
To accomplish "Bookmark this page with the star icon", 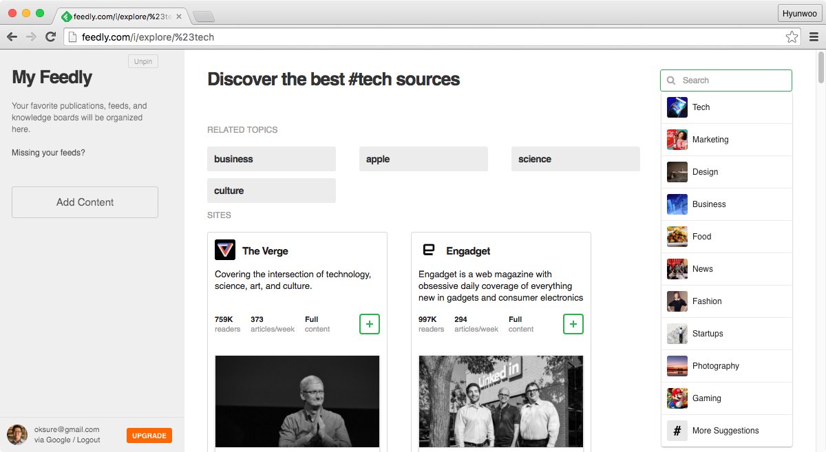I will point(792,37).
